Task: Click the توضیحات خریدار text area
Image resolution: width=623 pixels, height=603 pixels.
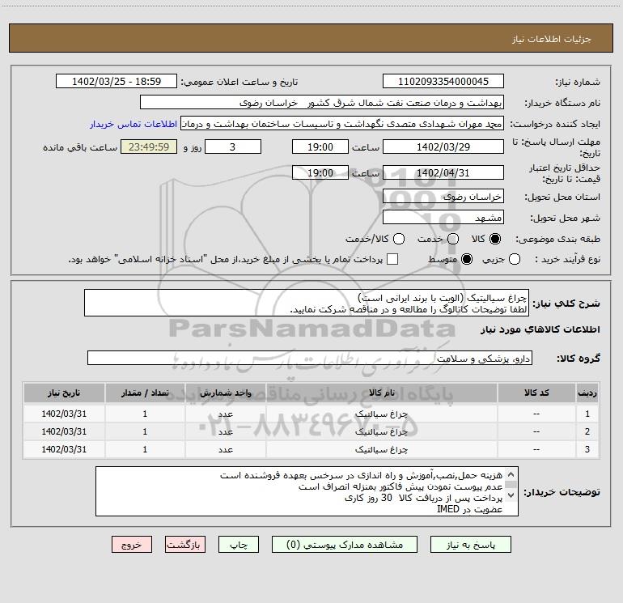Action: point(307,491)
